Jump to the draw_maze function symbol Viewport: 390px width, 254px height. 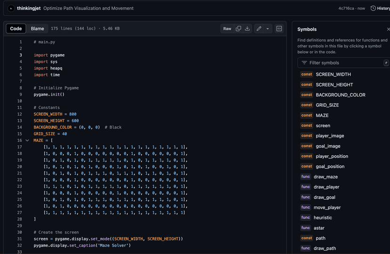click(x=326, y=177)
